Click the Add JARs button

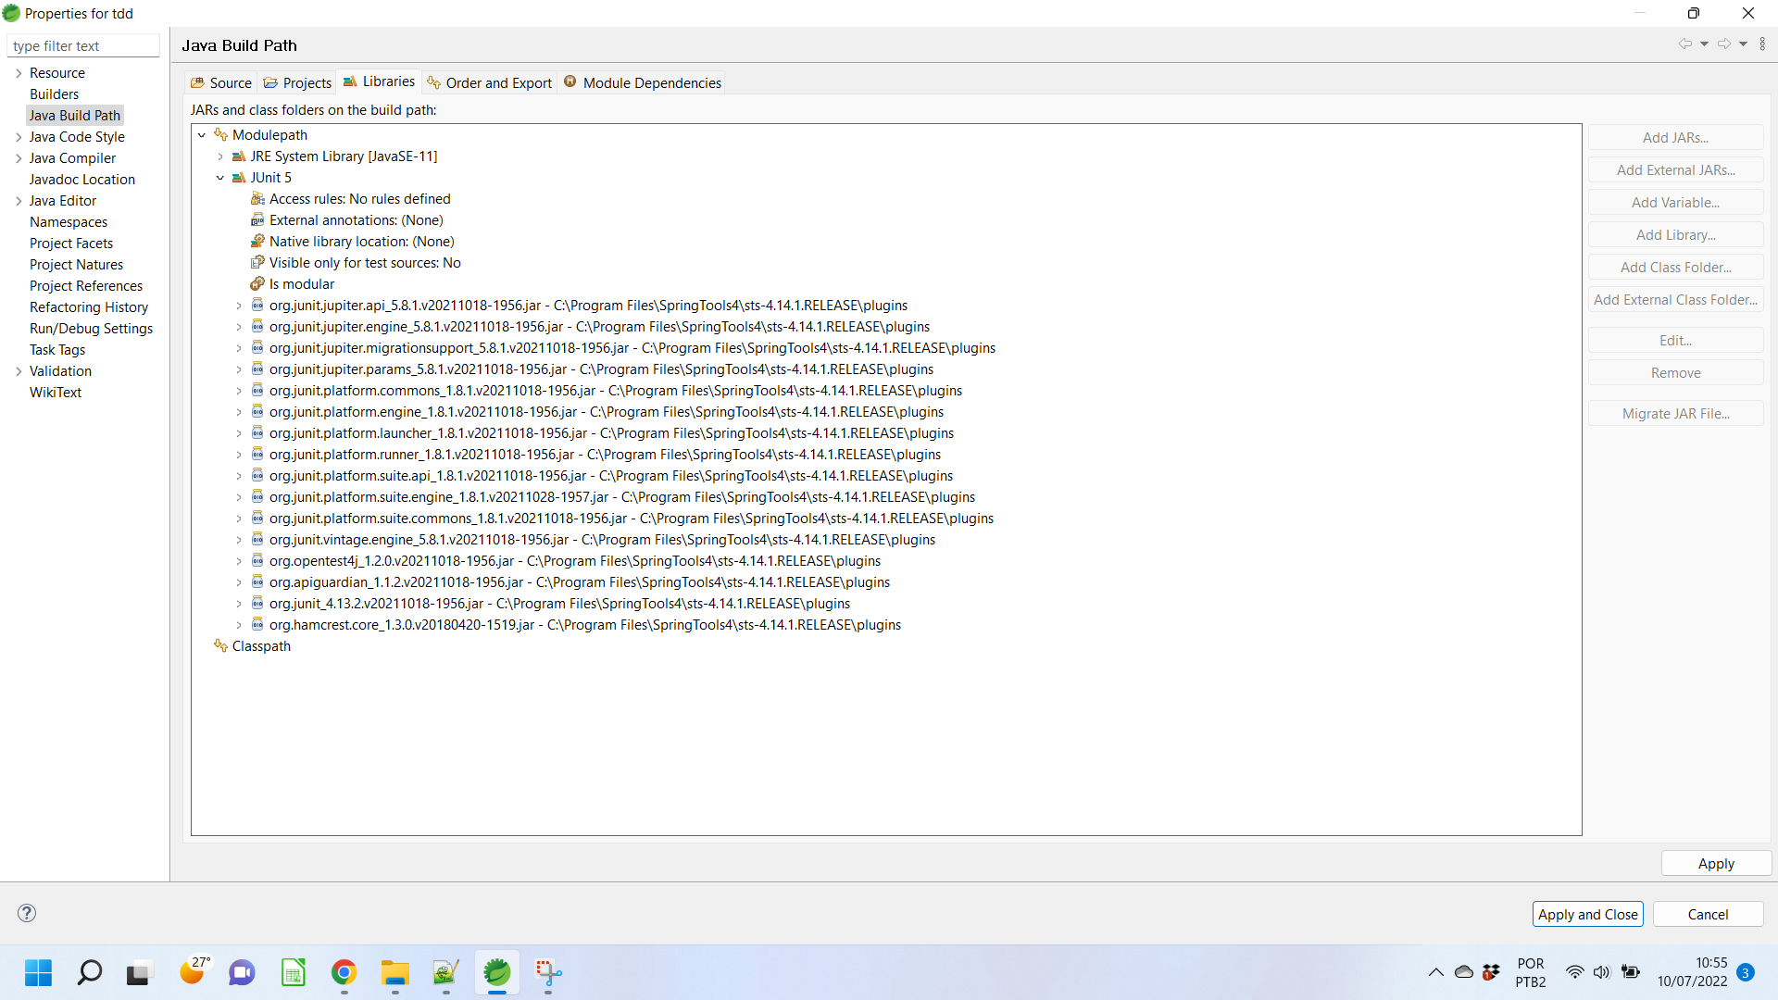[1674, 137]
